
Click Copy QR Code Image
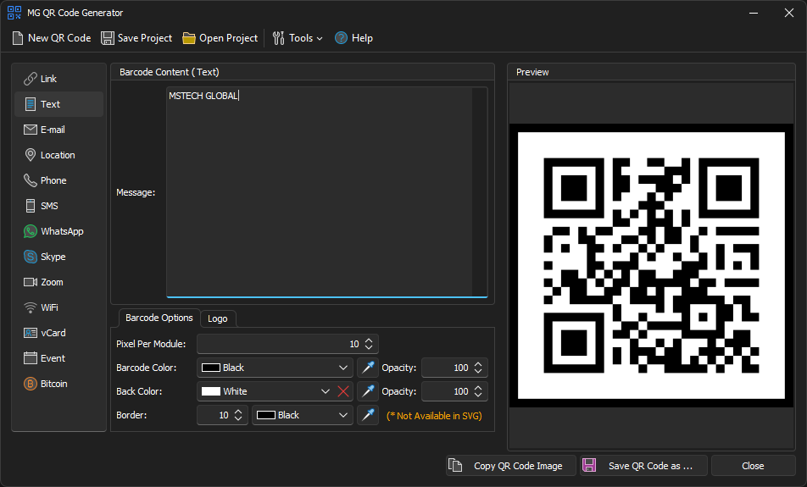[x=511, y=466]
